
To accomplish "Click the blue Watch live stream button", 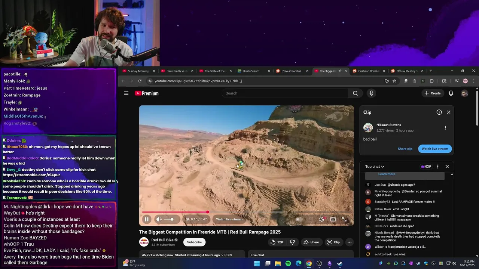I will (435, 149).
